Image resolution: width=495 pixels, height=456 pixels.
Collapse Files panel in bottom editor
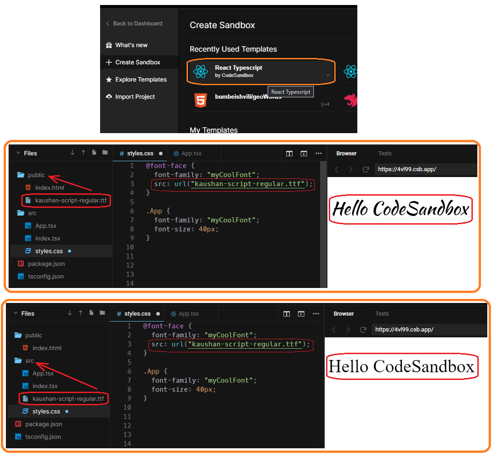(x=15, y=313)
